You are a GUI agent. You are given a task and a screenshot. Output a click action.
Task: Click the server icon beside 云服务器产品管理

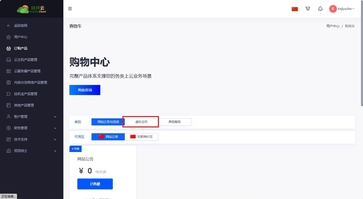pyautogui.click(x=9, y=71)
